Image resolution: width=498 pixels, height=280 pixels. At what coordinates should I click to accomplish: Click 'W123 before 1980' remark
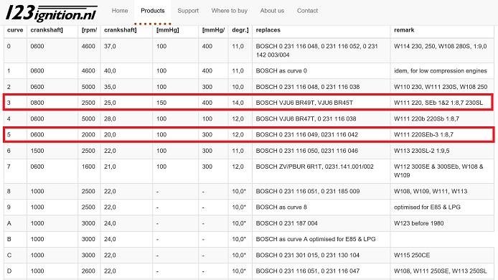pos(419,223)
